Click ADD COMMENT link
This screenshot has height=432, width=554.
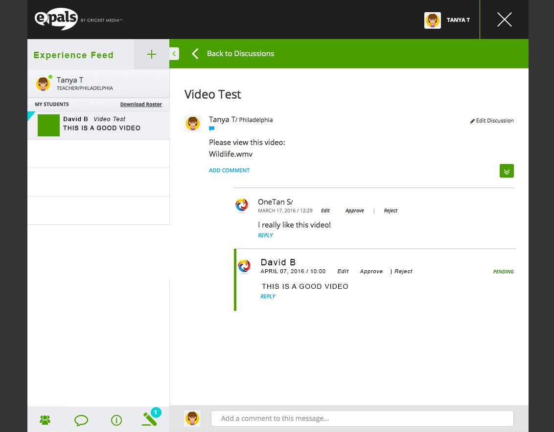pos(230,170)
